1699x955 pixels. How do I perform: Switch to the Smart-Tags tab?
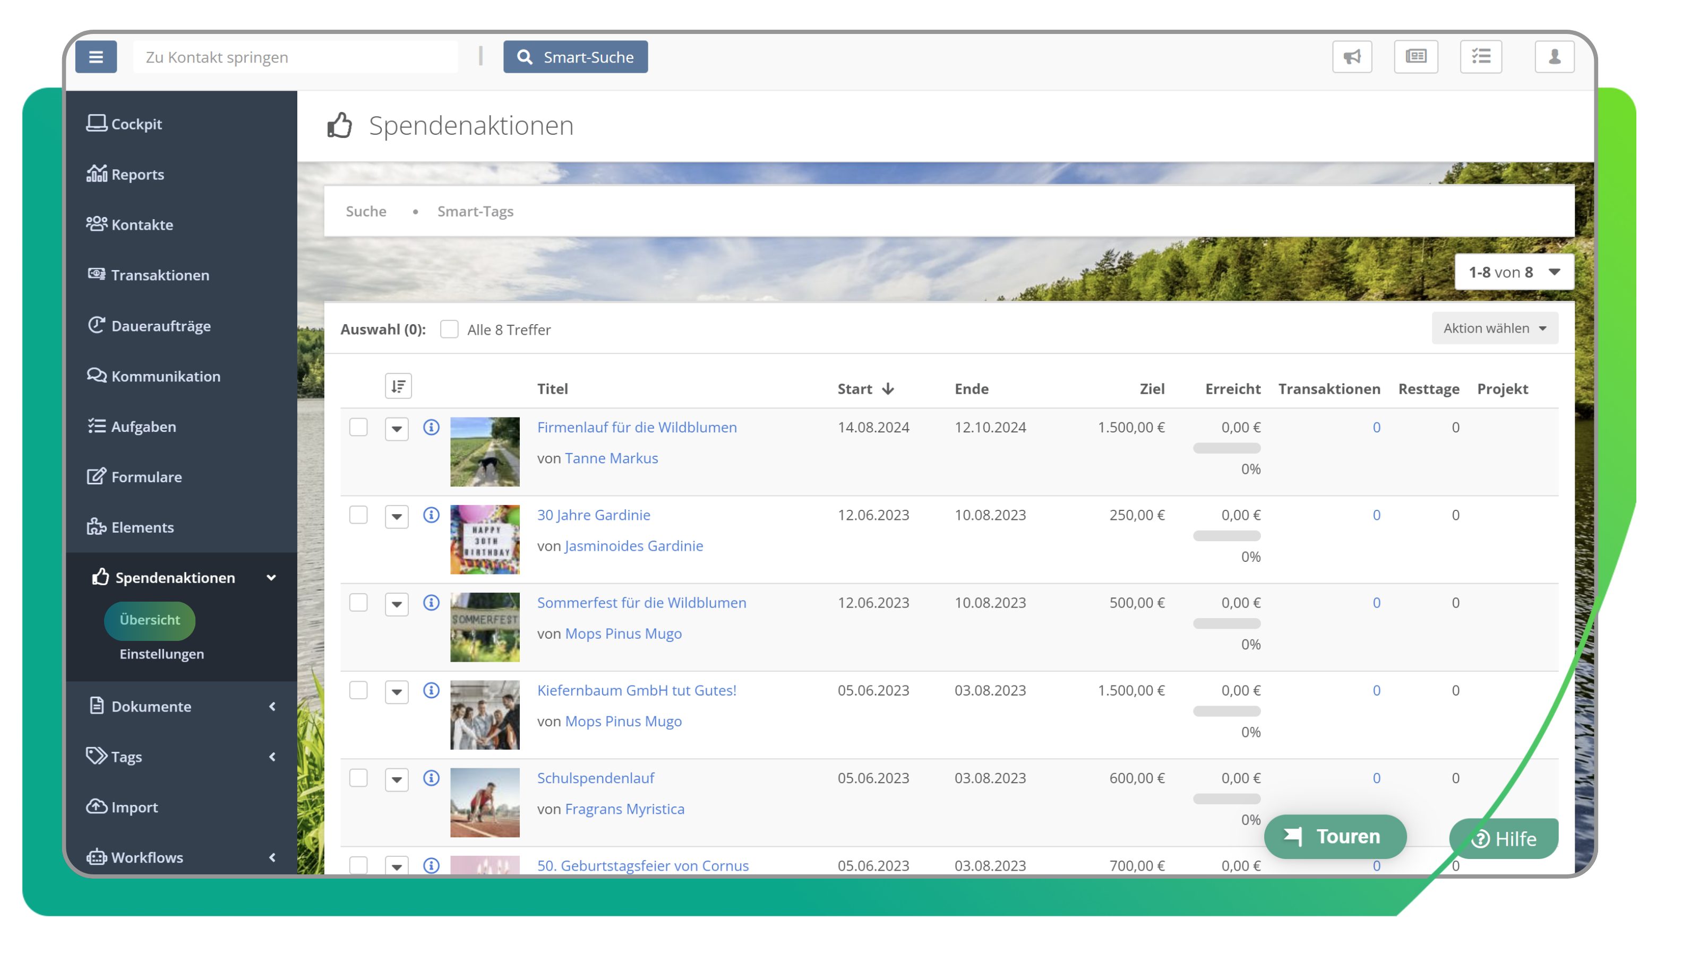(x=475, y=212)
